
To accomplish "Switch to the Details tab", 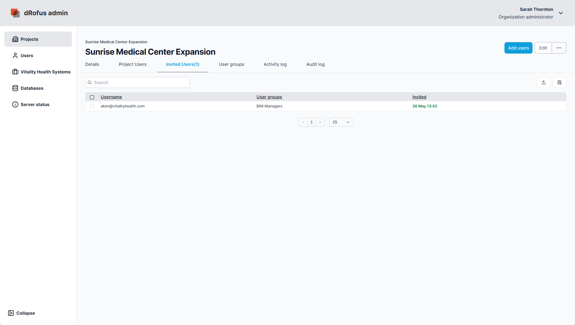I will [x=92, y=64].
